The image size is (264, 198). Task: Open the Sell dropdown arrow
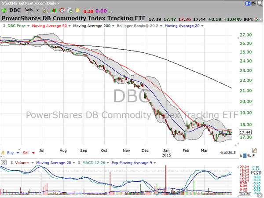(33, 153)
